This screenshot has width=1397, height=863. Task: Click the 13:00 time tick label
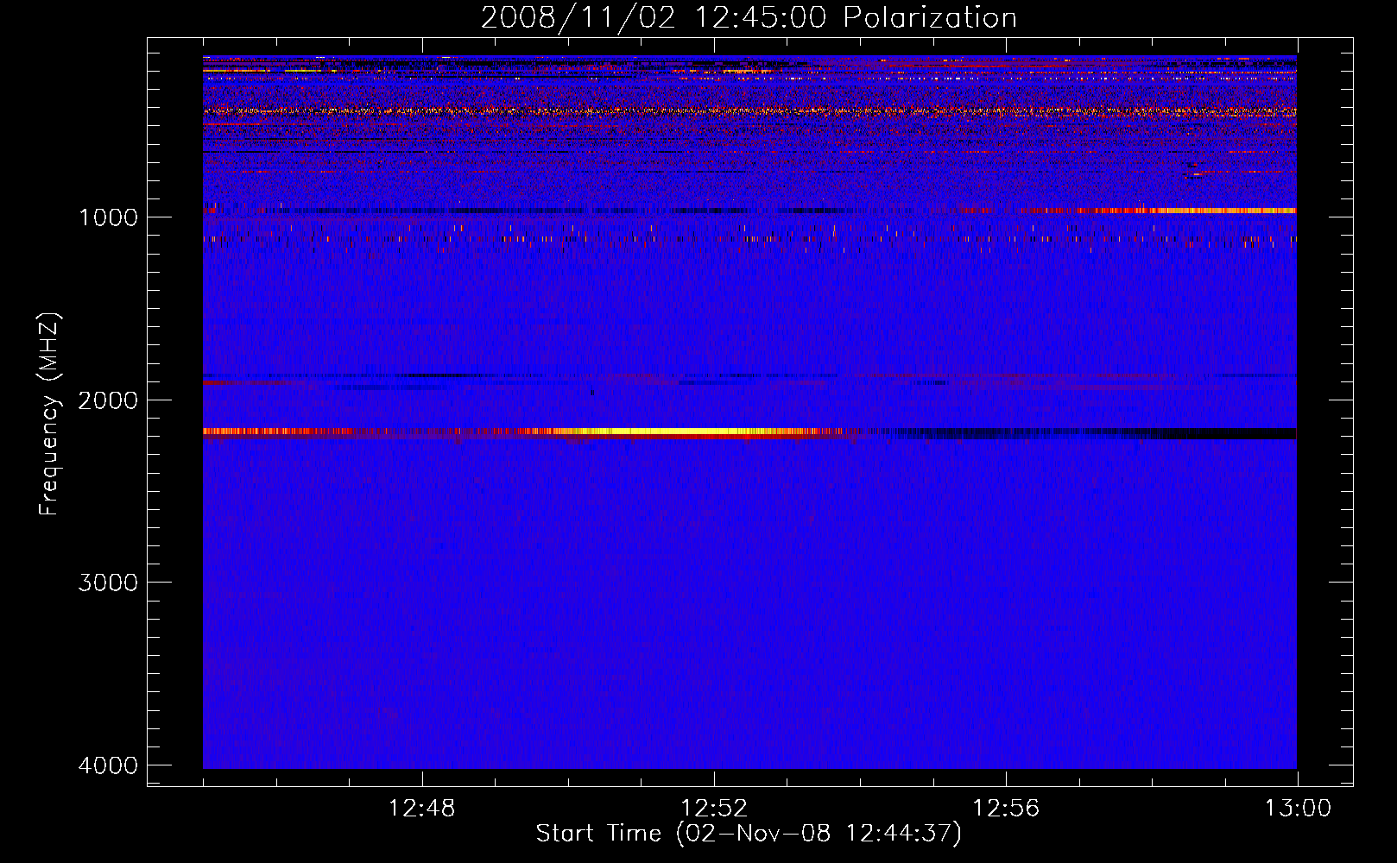click(1298, 809)
